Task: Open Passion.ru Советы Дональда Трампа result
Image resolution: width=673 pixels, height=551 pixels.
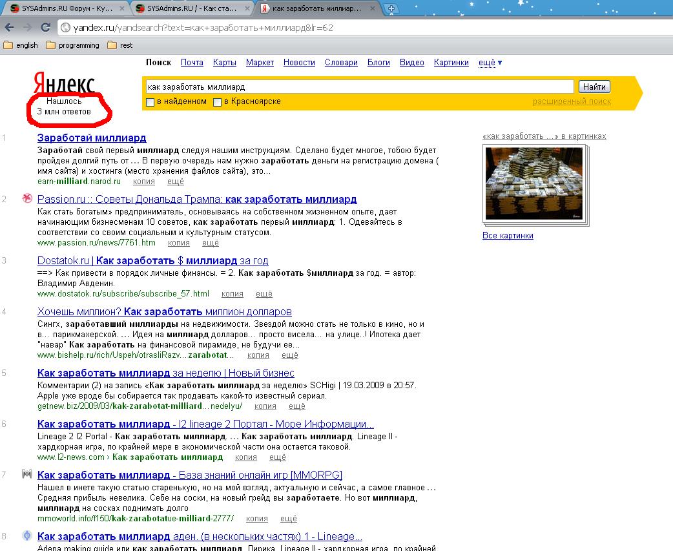Action: click(x=197, y=199)
